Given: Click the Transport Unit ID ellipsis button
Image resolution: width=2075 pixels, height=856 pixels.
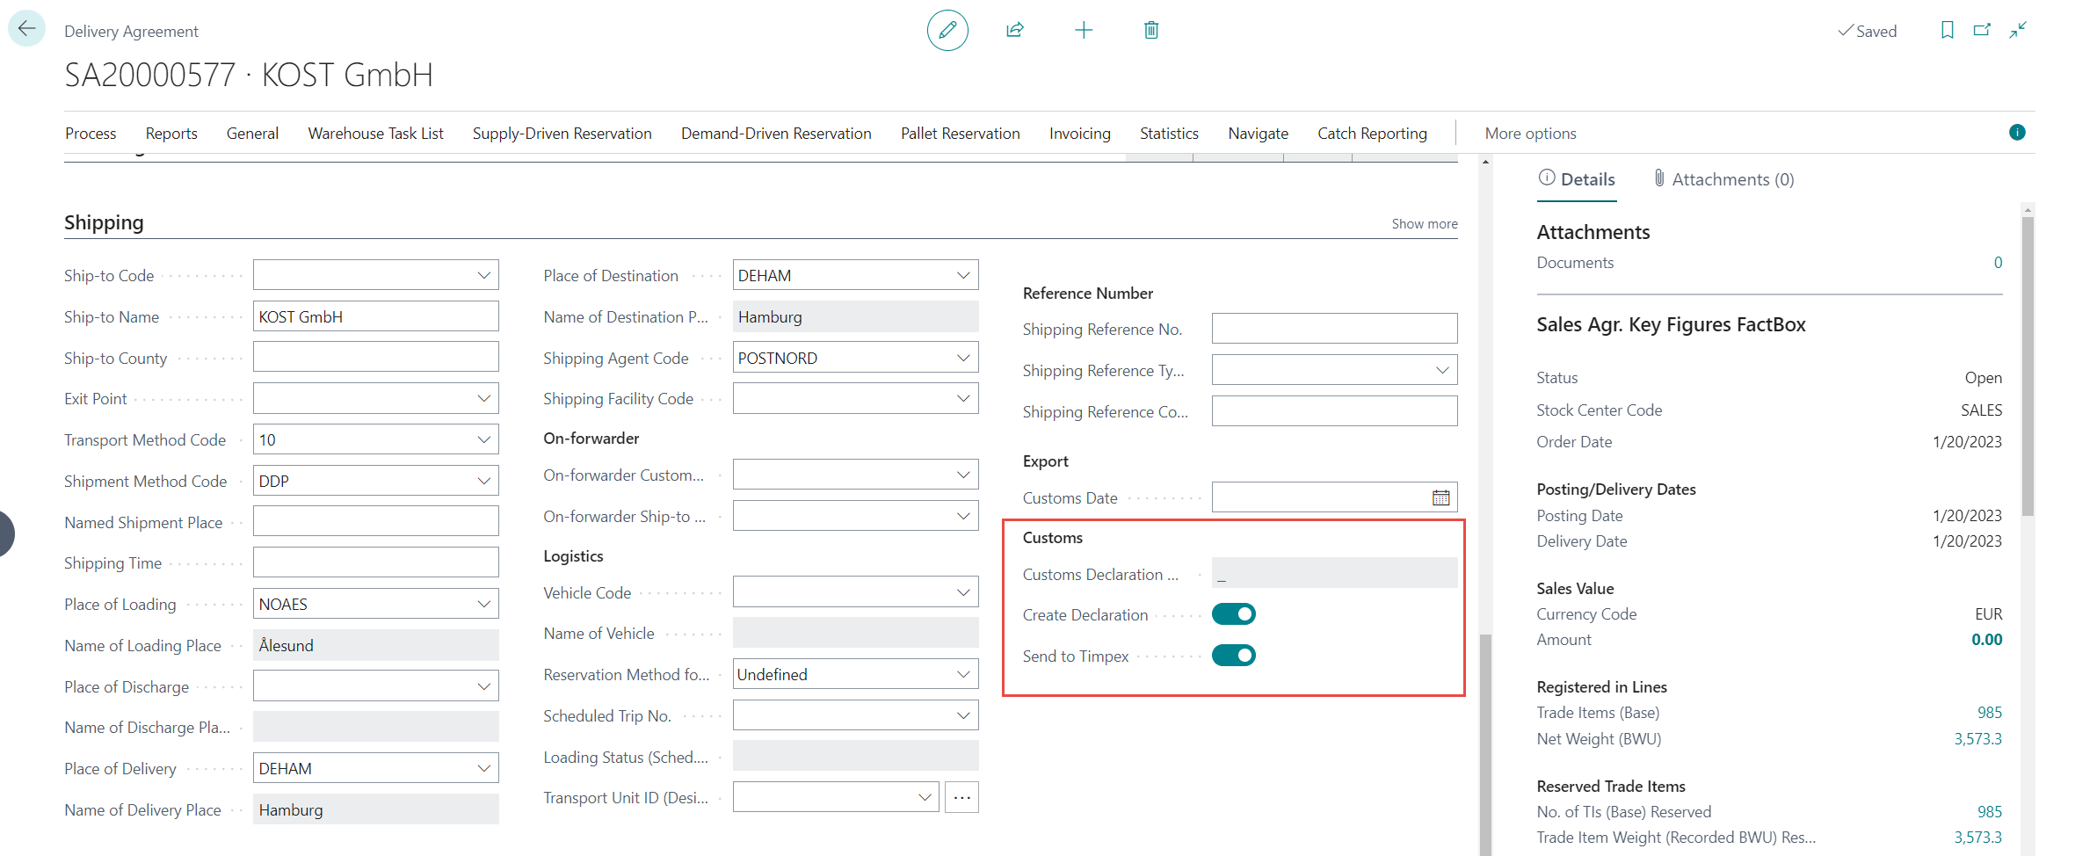Looking at the screenshot, I should (x=961, y=798).
